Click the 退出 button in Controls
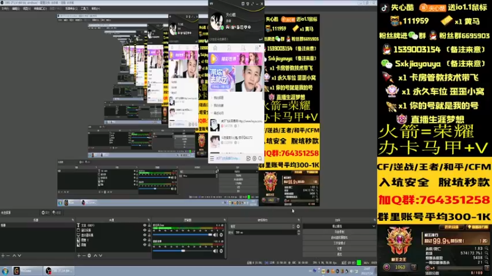Image resolution: width=492 pixels, height=276 pixels. pos(339,255)
